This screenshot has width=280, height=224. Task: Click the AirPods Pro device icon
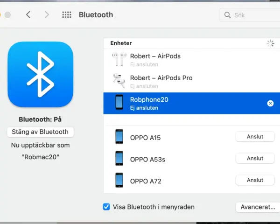[119, 81]
